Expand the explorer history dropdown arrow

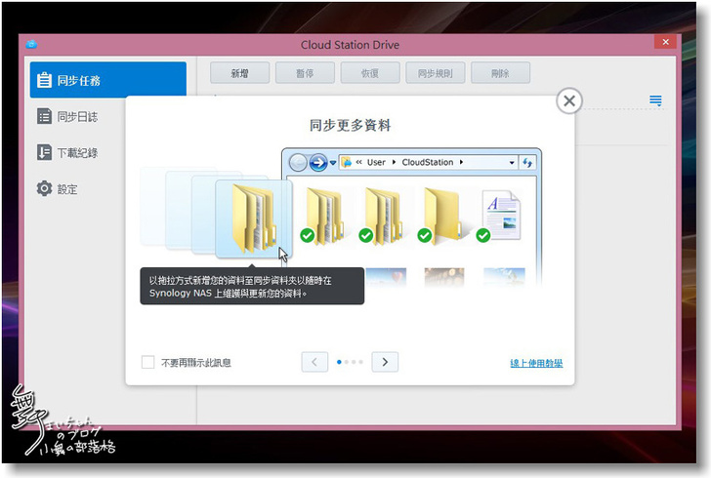[x=333, y=163]
